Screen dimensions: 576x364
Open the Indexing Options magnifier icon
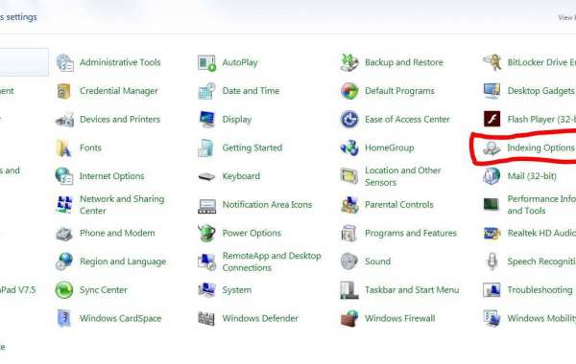pyautogui.click(x=492, y=148)
